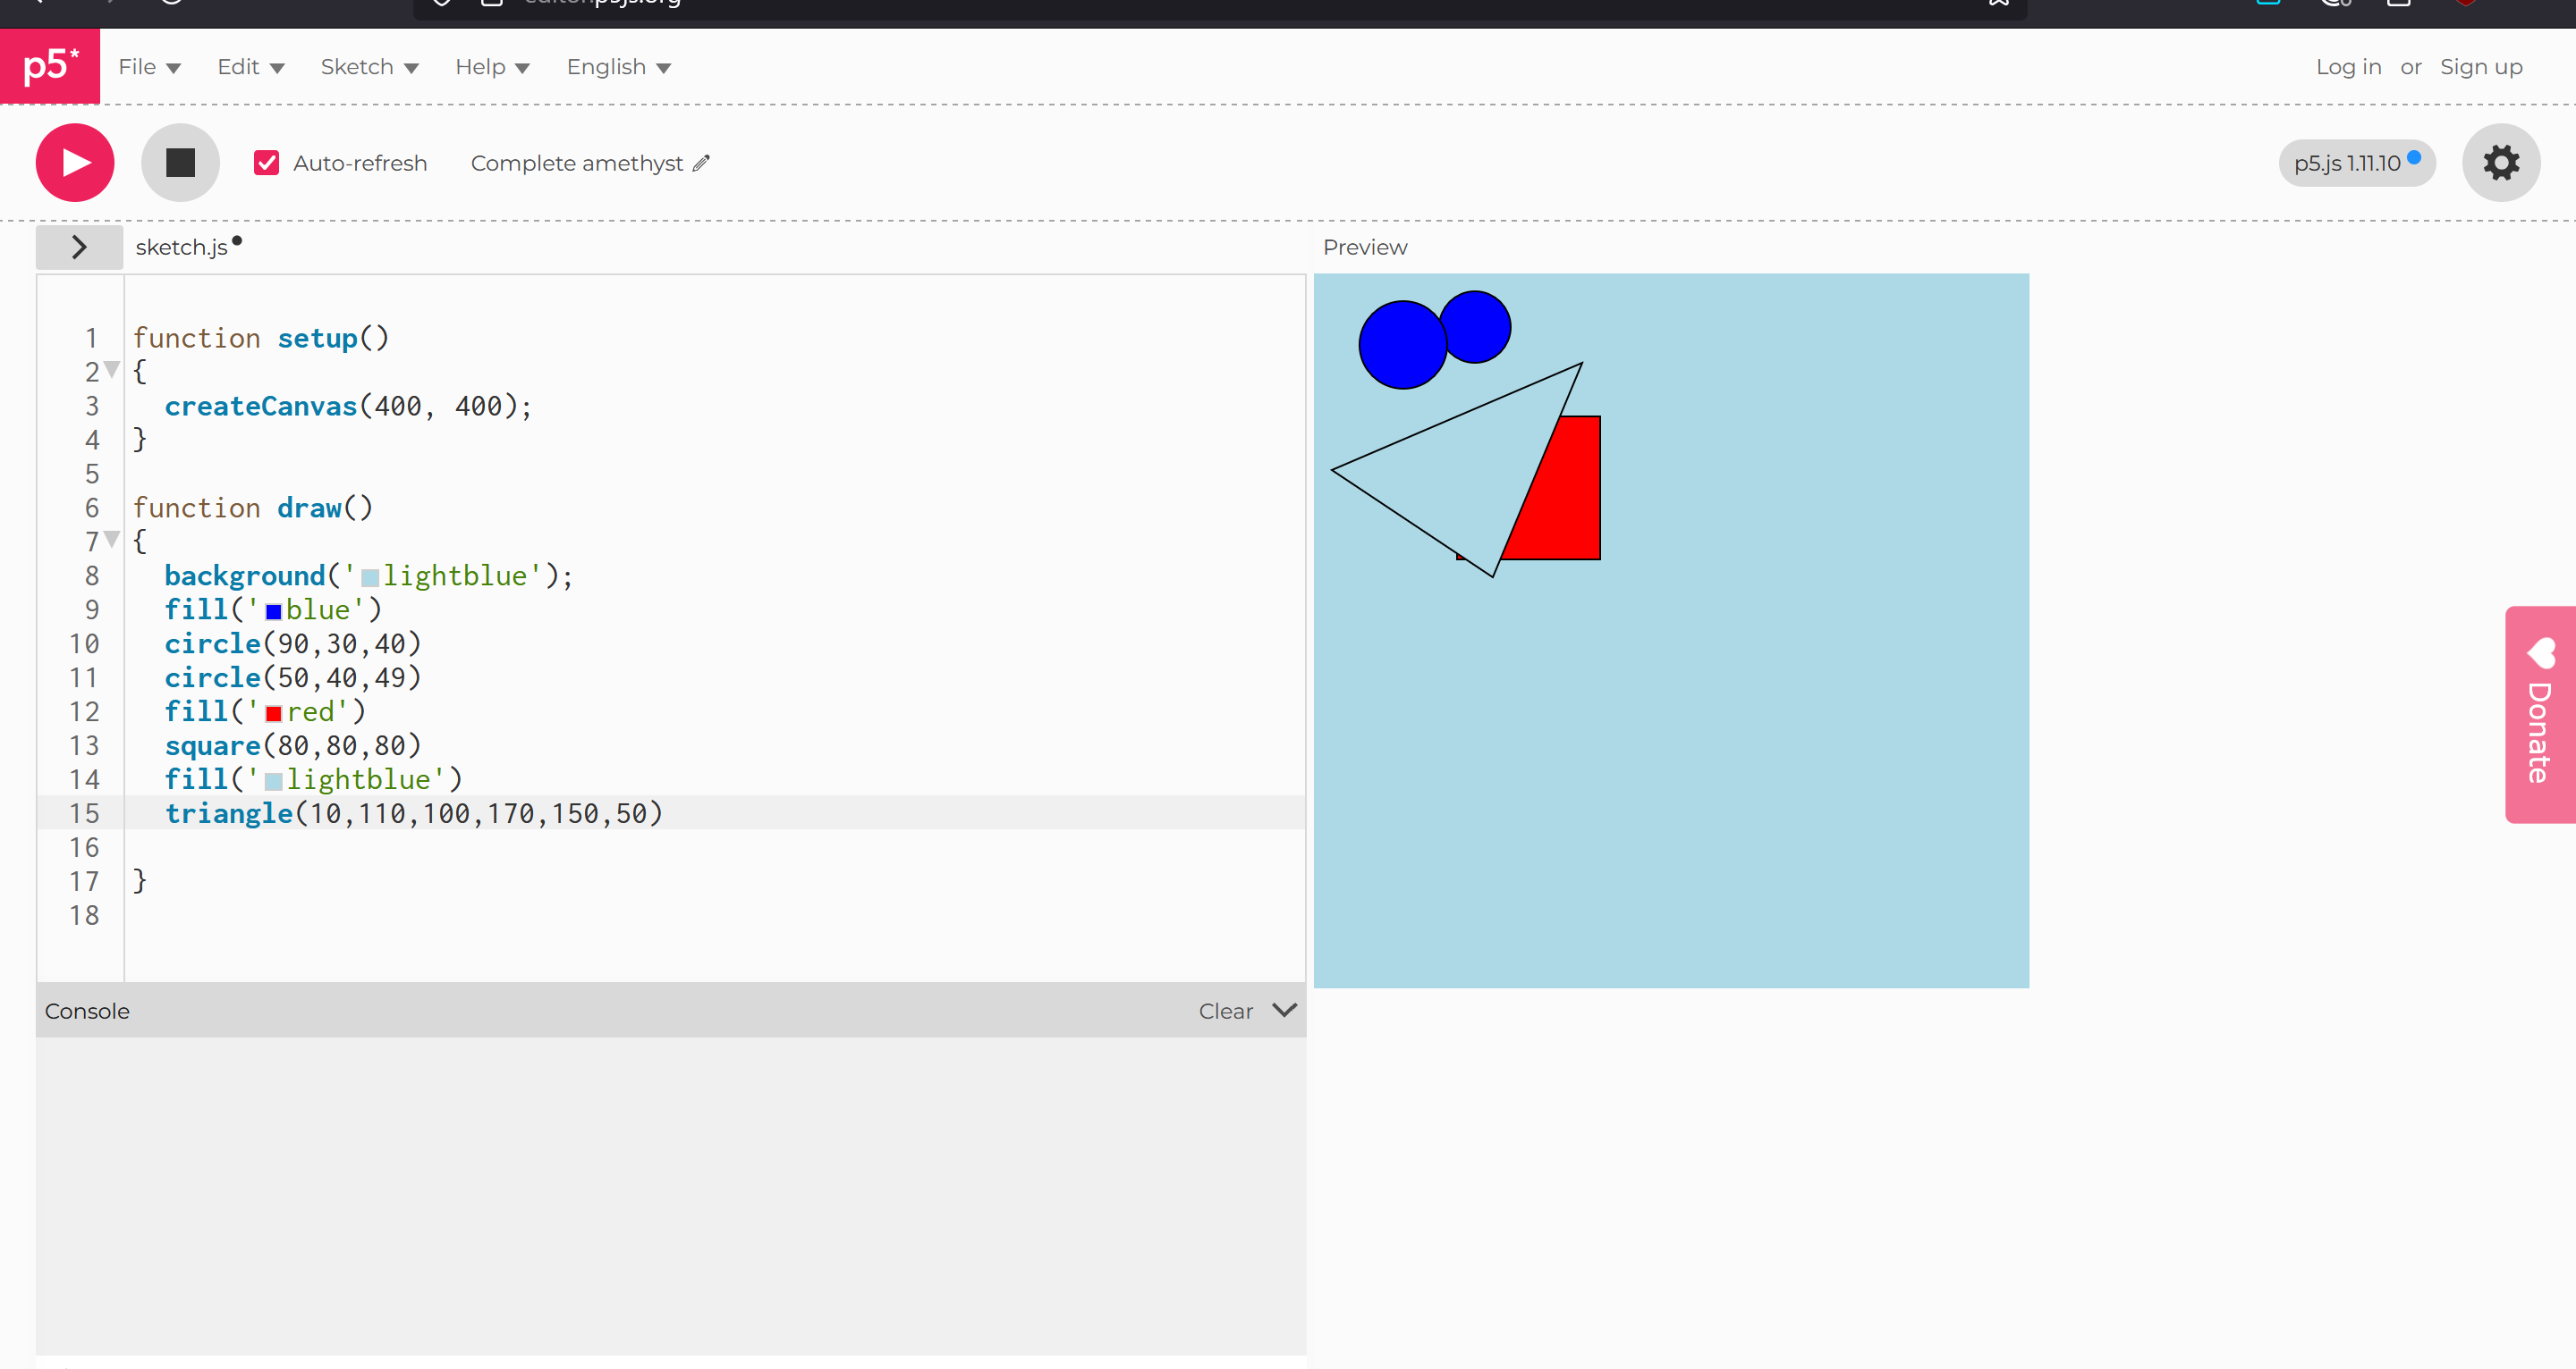Collapse the setup function fold arrow
The image size is (2576, 1369).
click(x=112, y=370)
